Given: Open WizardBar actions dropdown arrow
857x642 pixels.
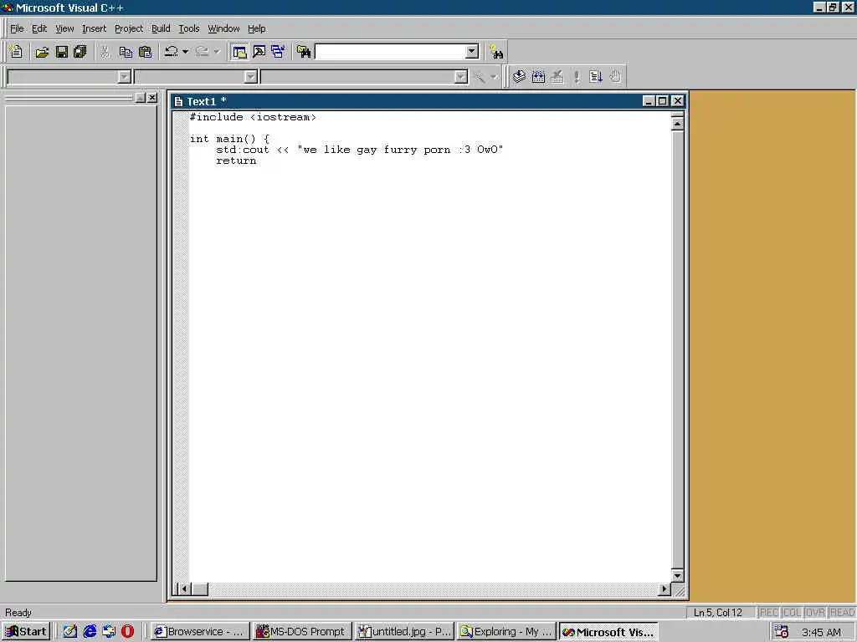Looking at the screenshot, I should 494,77.
